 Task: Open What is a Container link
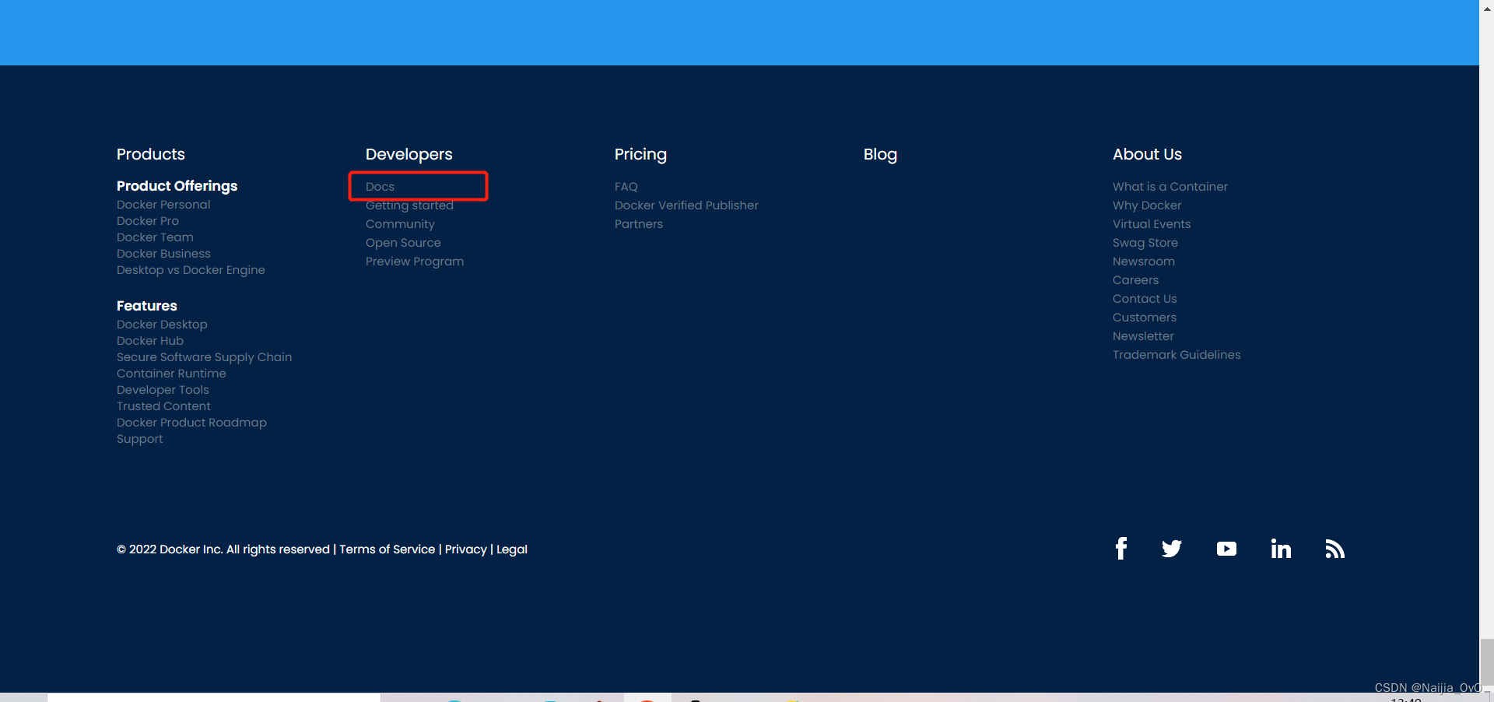[x=1170, y=187]
